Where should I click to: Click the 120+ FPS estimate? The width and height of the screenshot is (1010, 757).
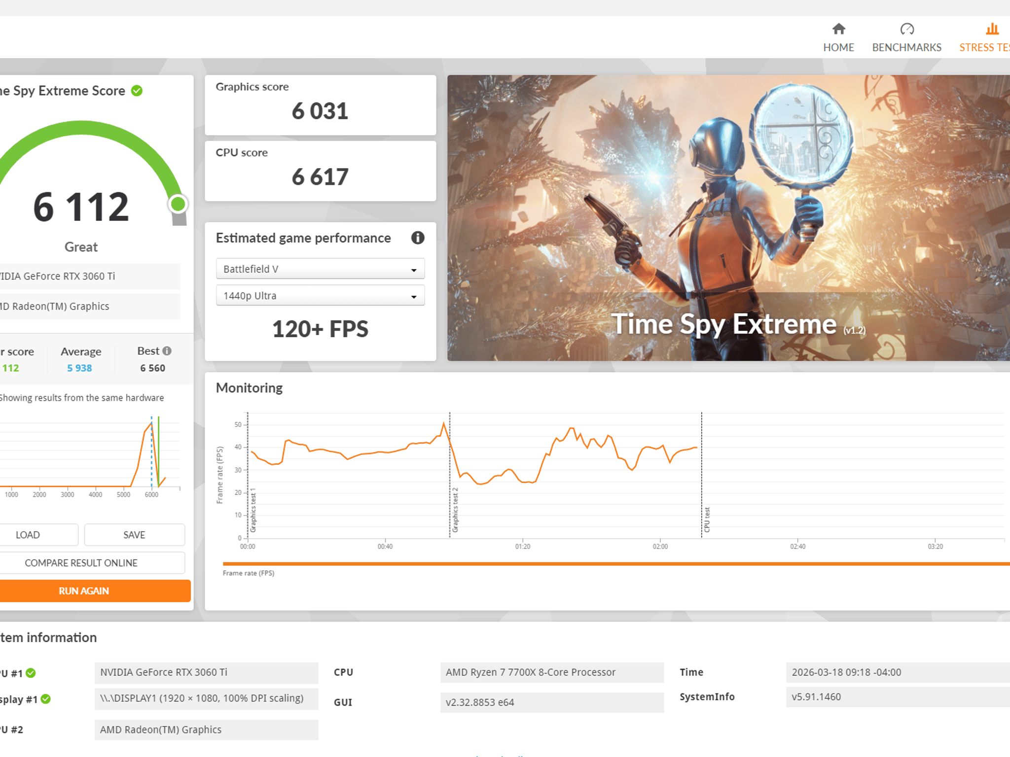point(320,329)
